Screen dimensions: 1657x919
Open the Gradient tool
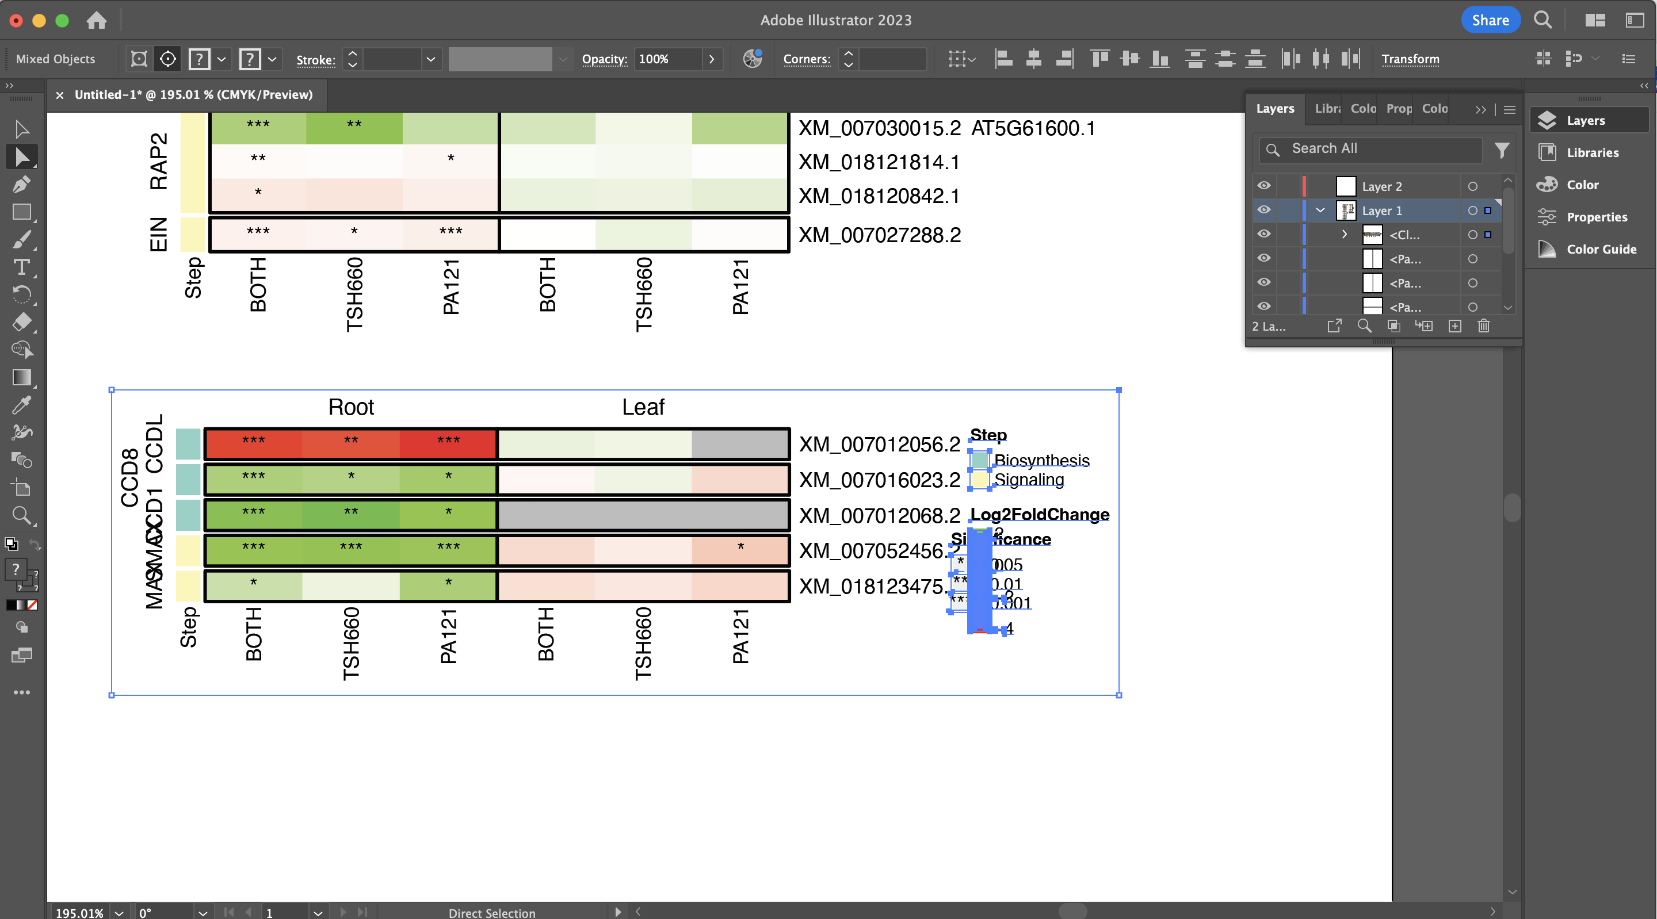click(x=21, y=377)
